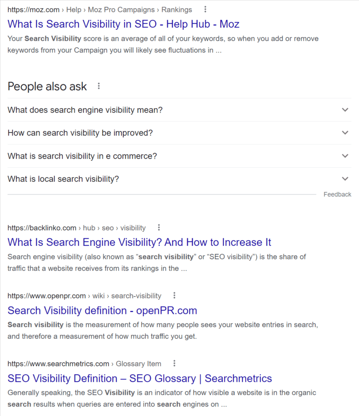Click the moz.com breadcrumb URL
Image resolution: width=359 pixels, height=416 pixels.
click(x=100, y=10)
